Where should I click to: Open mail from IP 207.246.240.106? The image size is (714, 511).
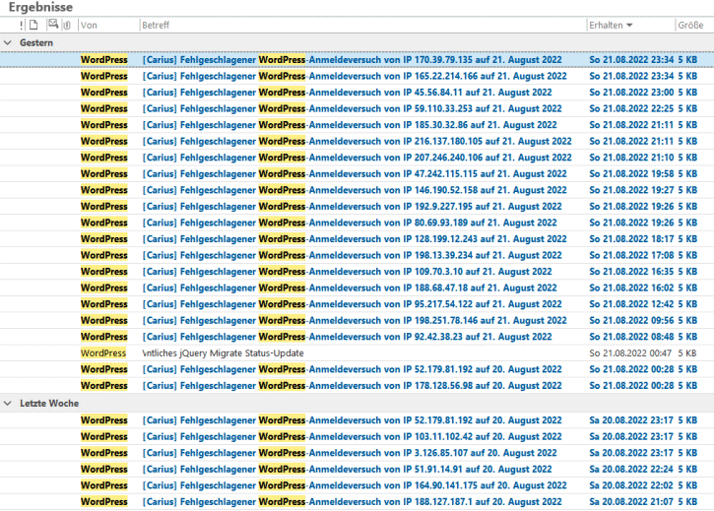(x=357, y=158)
